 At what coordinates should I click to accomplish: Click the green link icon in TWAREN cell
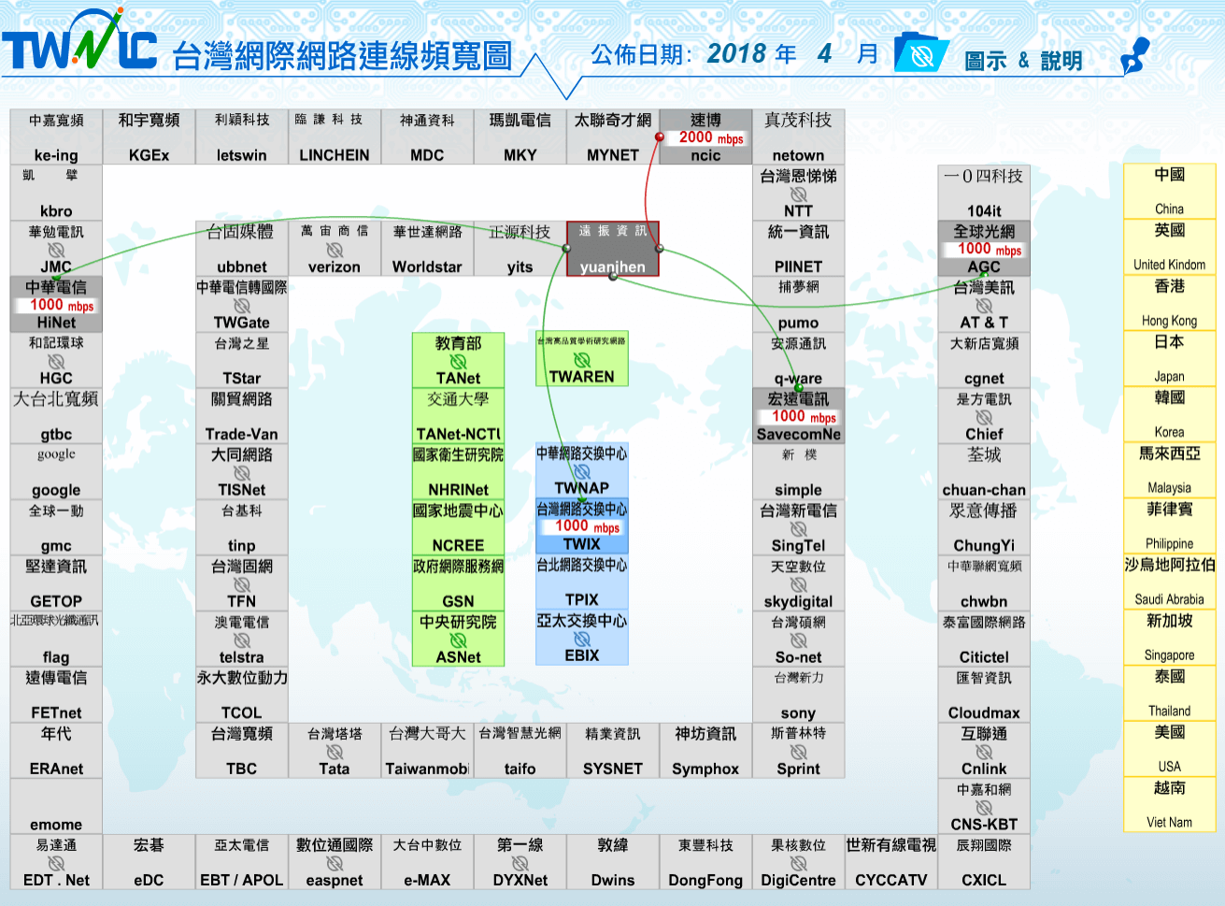click(x=581, y=360)
